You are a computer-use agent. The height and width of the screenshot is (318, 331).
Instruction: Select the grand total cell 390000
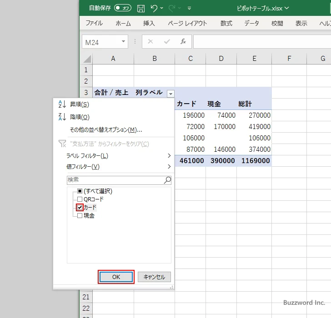click(221, 161)
